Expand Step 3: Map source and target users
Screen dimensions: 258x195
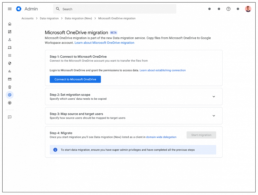click(214, 116)
